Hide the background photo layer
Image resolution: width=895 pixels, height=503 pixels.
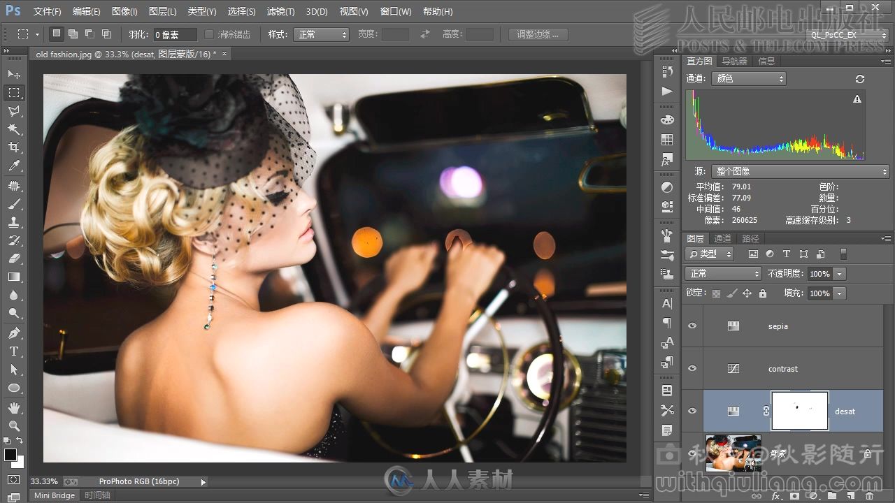tap(692, 453)
